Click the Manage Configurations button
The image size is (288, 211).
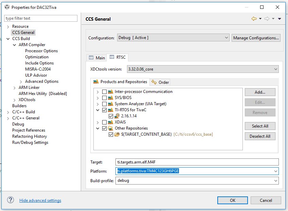(256, 38)
